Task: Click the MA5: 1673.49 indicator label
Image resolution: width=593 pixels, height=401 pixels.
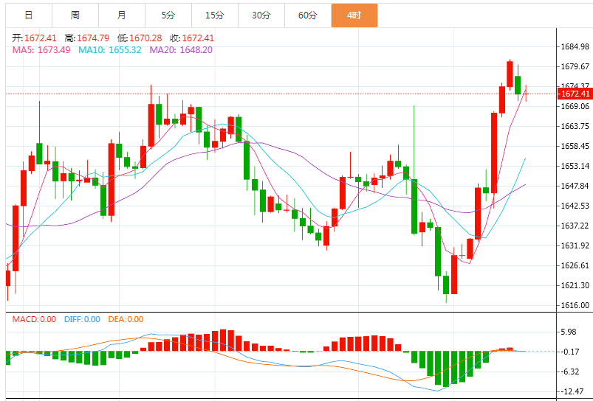Action: [41, 50]
